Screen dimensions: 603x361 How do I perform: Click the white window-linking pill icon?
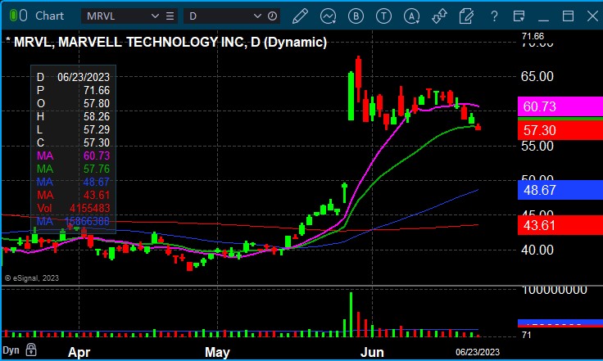tap(23, 16)
